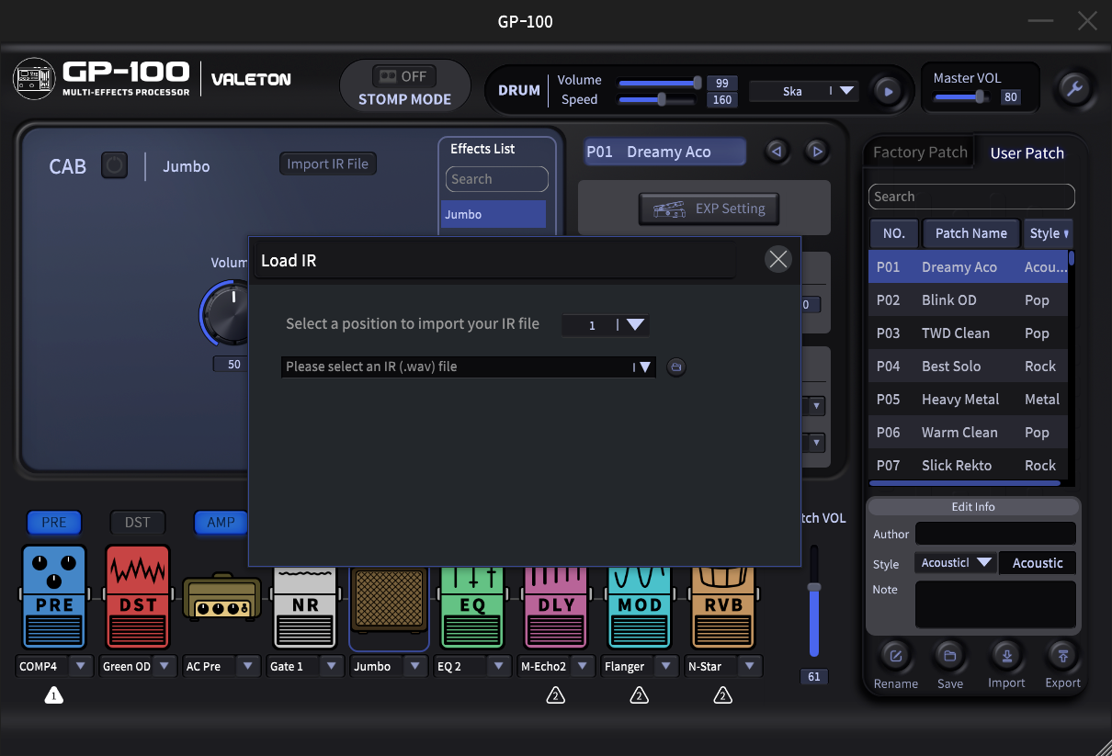Click the EXP Setting button
The width and height of the screenshot is (1112, 756).
[x=709, y=208]
